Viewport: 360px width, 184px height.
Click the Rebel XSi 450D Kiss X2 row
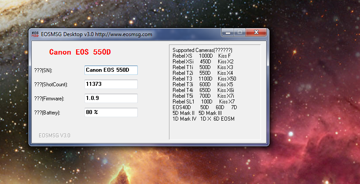tap(203, 62)
